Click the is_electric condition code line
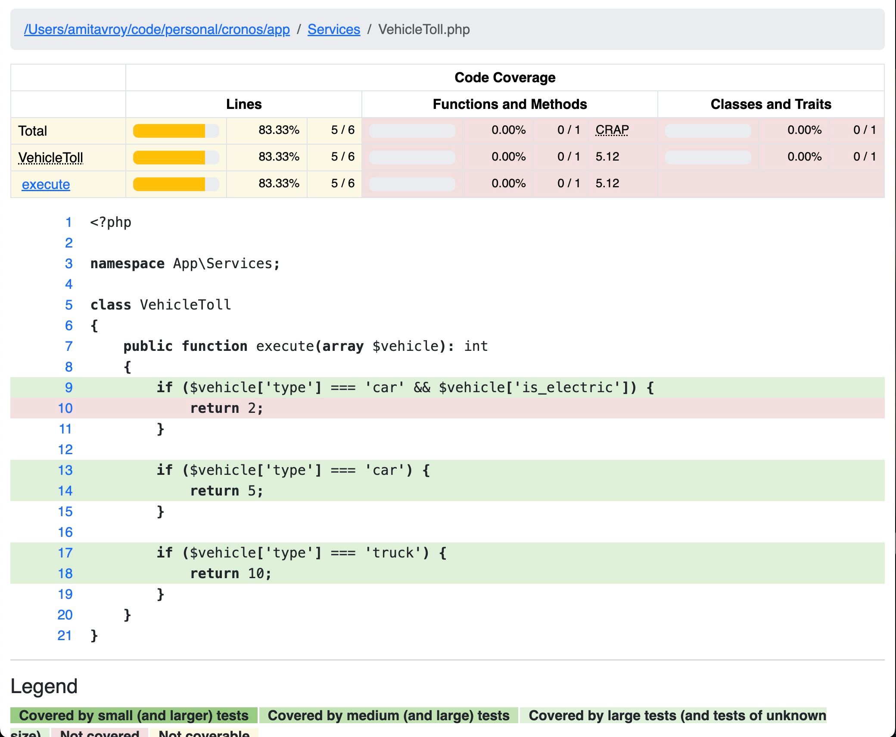Image resolution: width=896 pixels, height=737 pixels. (448, 387)
